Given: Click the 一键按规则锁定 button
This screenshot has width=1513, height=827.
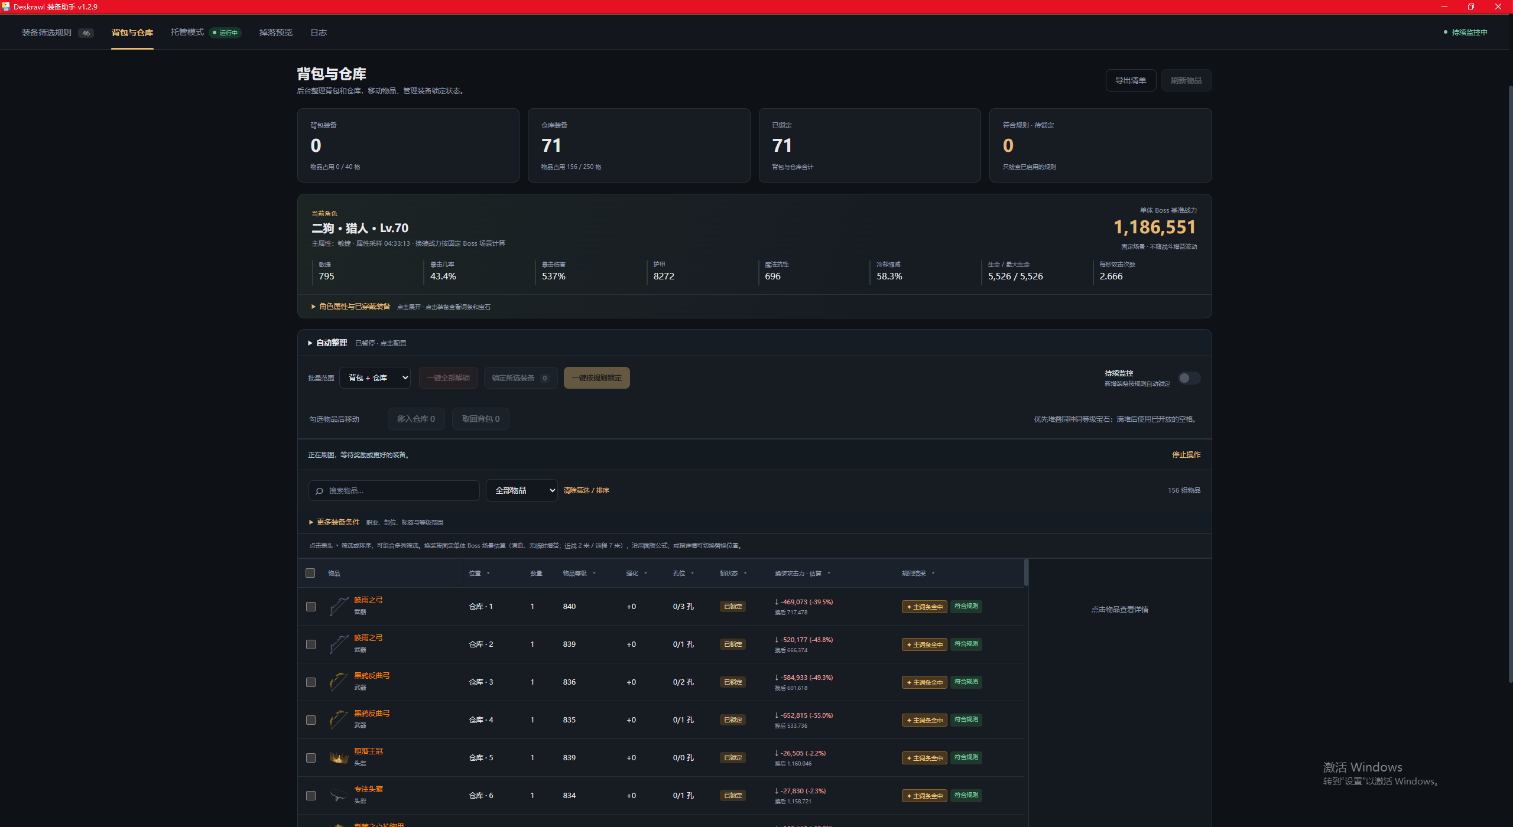Looking at the screenshot, I should 597,378.
